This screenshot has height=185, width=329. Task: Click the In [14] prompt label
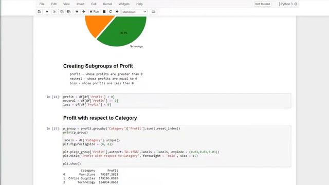point(53,97)
